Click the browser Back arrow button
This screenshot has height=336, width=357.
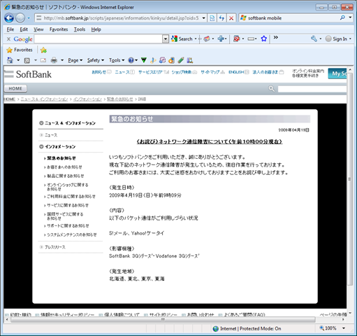pyautogui.click(x=9, y=18)
